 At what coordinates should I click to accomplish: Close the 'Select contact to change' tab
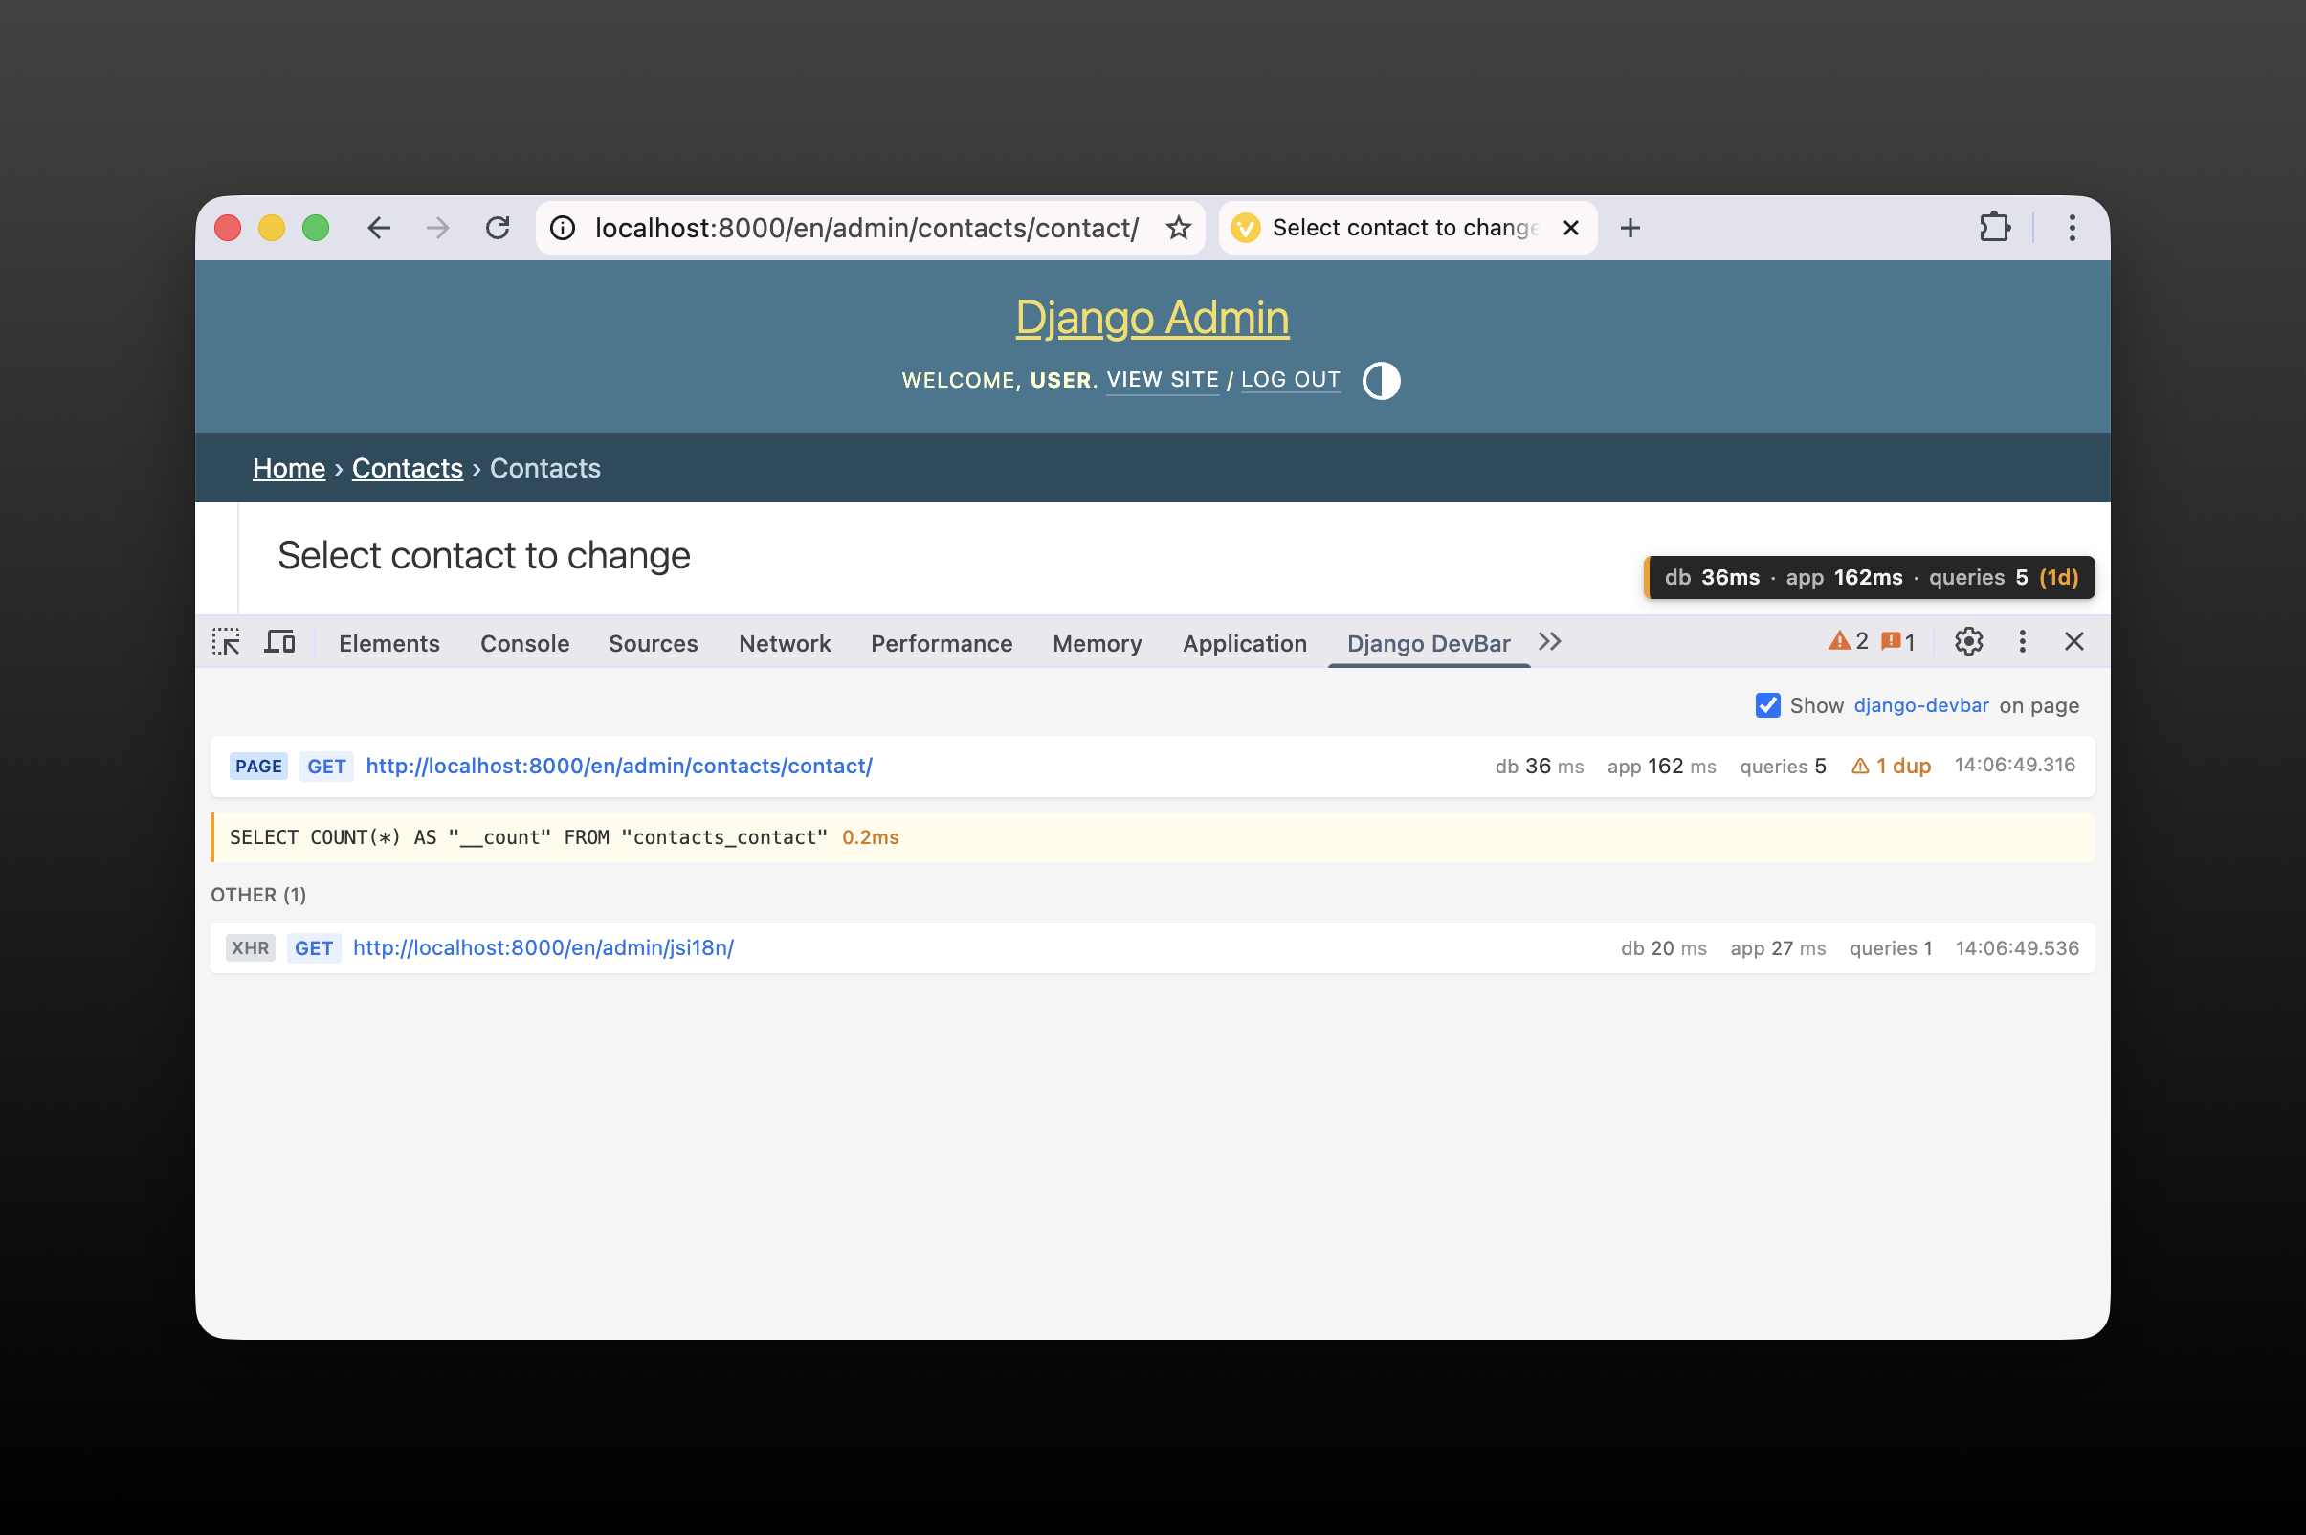tap(1570, 228)
